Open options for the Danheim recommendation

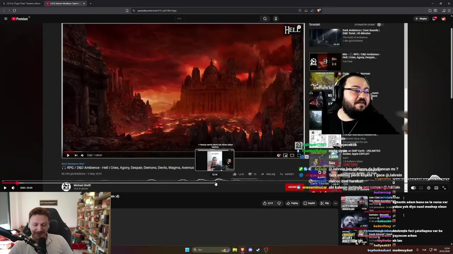point(404,215)
